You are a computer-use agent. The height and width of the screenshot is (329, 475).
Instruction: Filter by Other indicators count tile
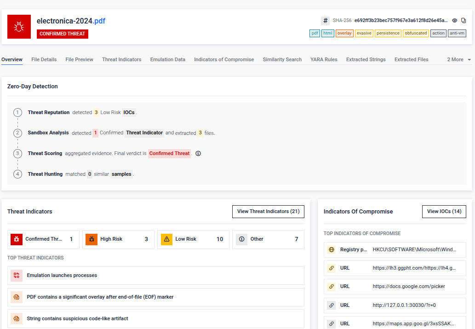[x=268, y=239]
